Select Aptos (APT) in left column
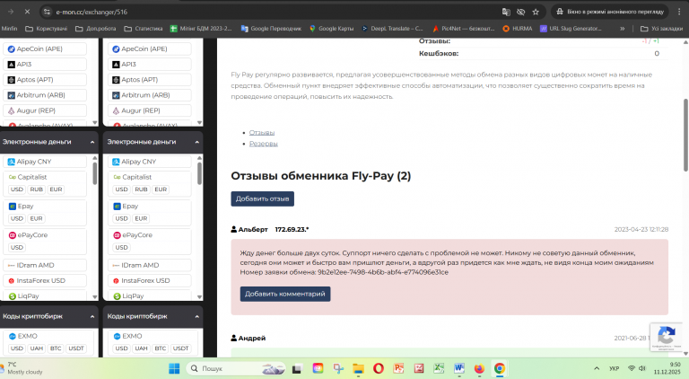The image size is (689, 379). pos(45,80)
